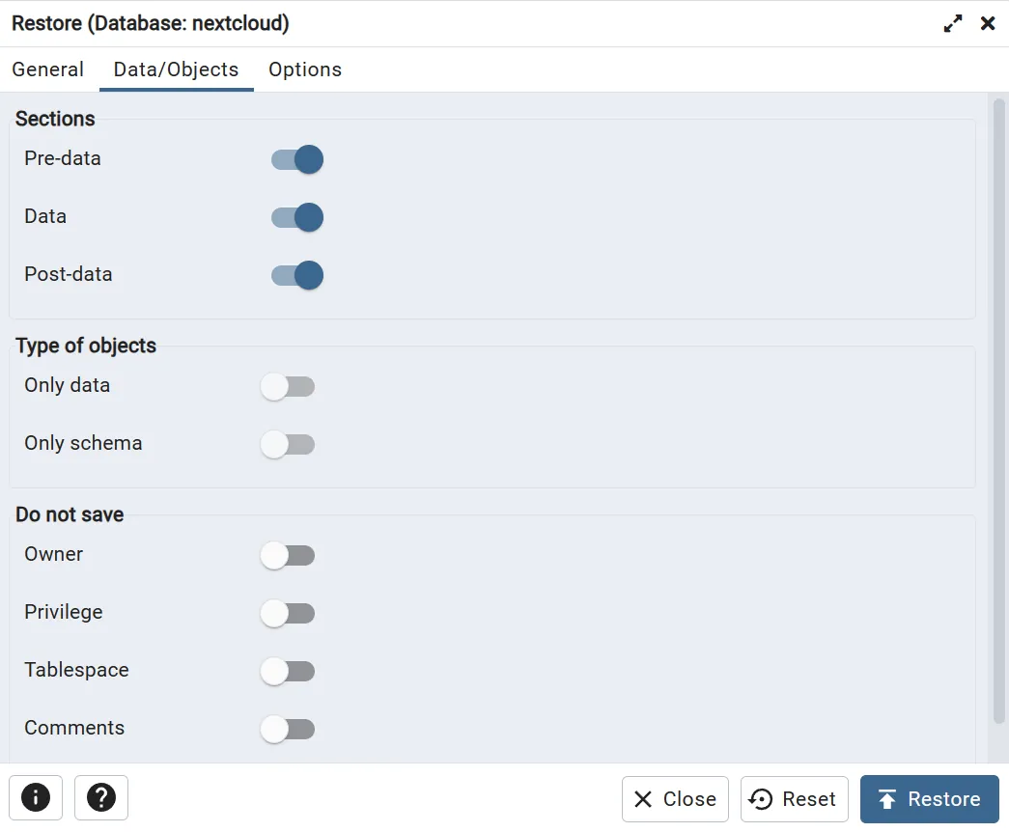This screenshot has height=832, width=1009.
Task: Enable the Only schema switch
Action: coord(288,445)
